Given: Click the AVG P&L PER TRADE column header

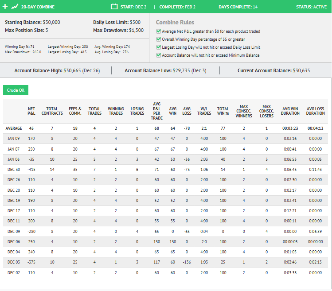Looking at the screenshot, I should coord(156,111).
